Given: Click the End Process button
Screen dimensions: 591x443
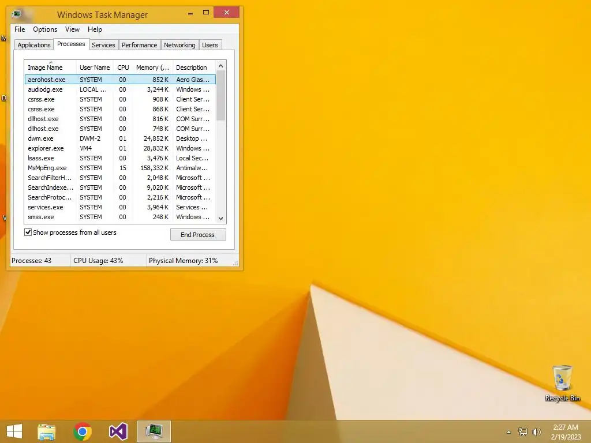Looking at the screenshot, I should (x=198, y=234).
